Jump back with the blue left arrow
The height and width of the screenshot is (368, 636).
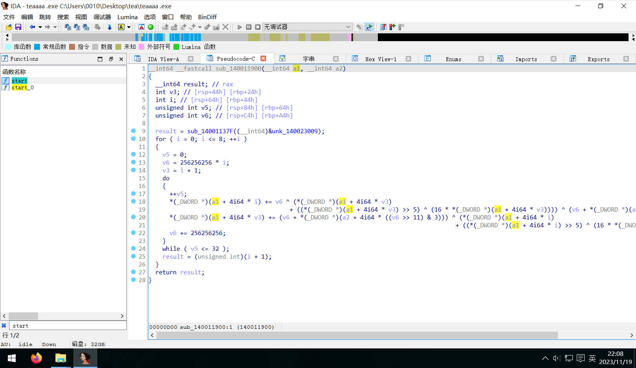pos(32,27)
